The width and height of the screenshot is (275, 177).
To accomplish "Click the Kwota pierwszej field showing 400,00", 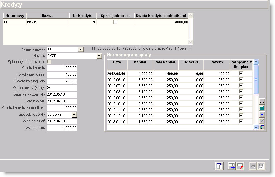I will [62, 75].
